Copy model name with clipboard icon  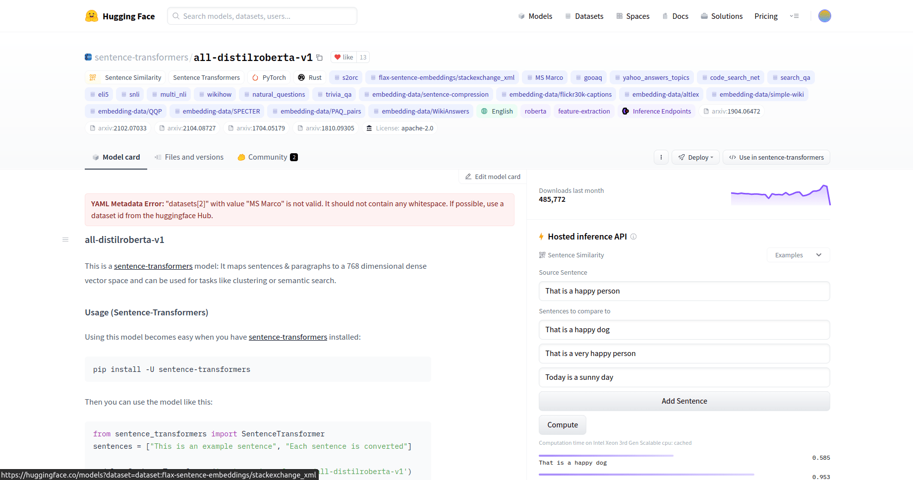tap(320, 58)
